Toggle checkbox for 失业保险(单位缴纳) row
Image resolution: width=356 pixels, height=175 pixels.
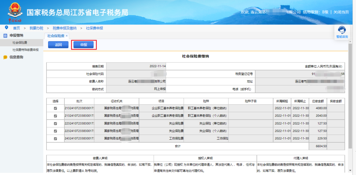[55, 123]
